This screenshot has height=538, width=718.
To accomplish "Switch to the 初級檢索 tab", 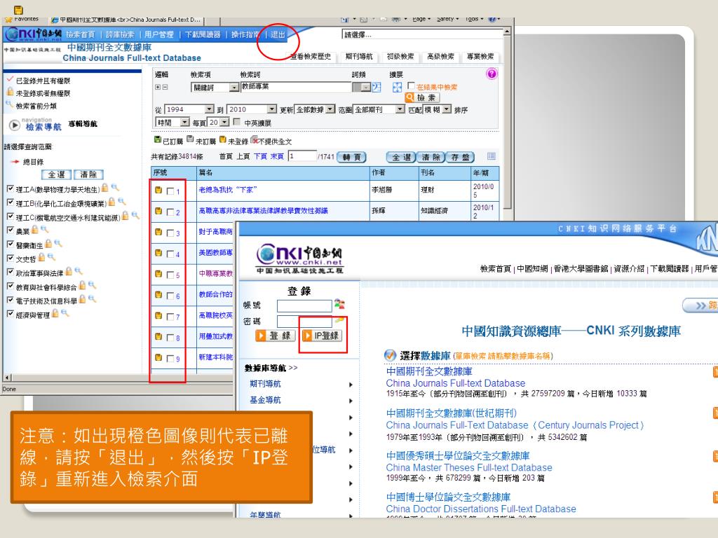I will click(x=400, y=56).
